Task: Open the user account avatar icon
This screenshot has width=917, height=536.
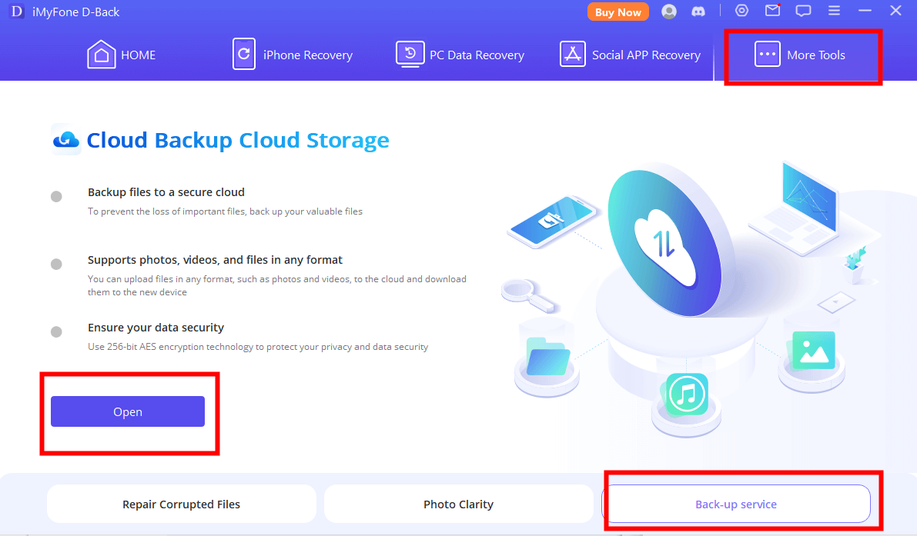Action: click(669, 12)
